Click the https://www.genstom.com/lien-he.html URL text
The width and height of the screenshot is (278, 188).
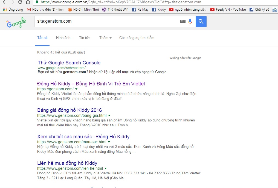point(70,168)
